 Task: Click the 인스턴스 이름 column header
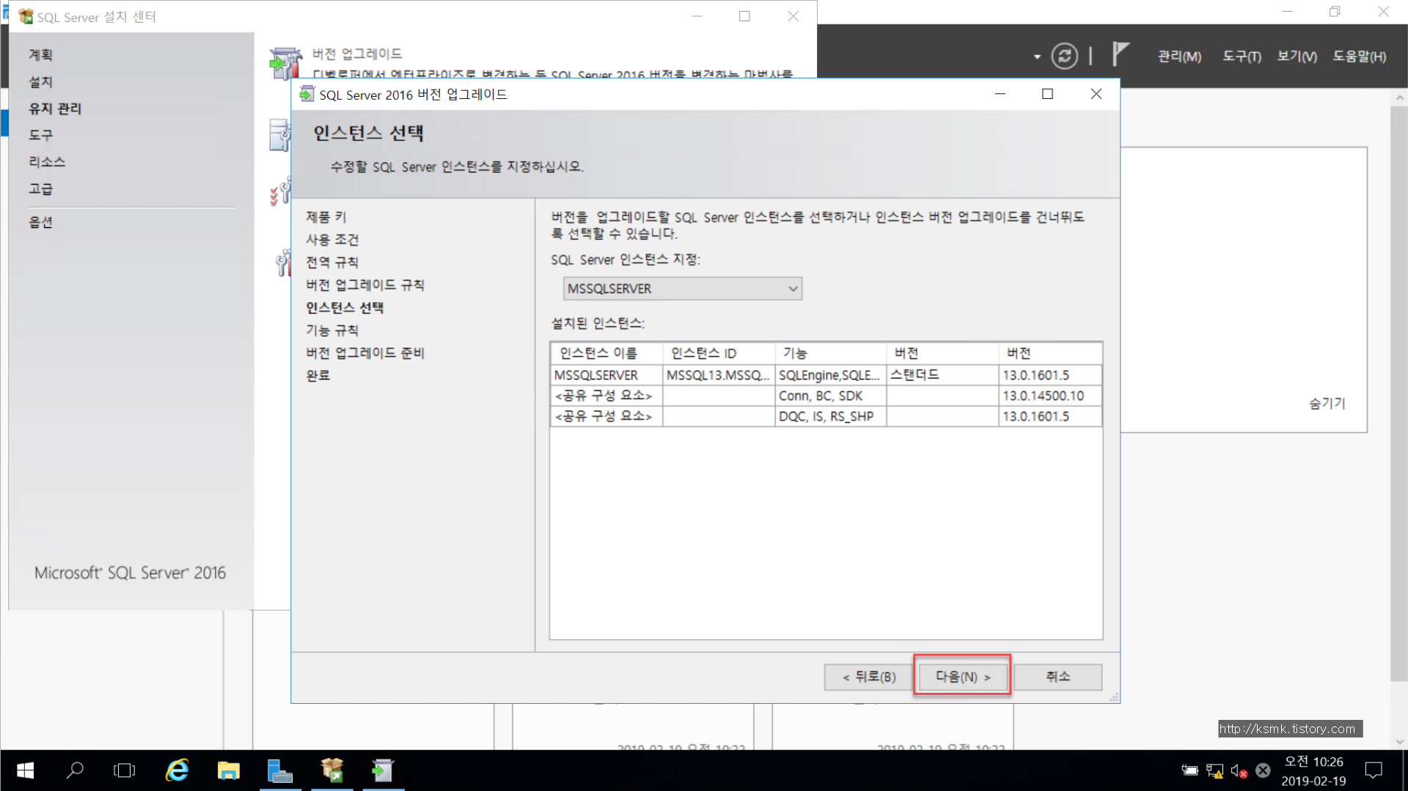tap(606, 353)
